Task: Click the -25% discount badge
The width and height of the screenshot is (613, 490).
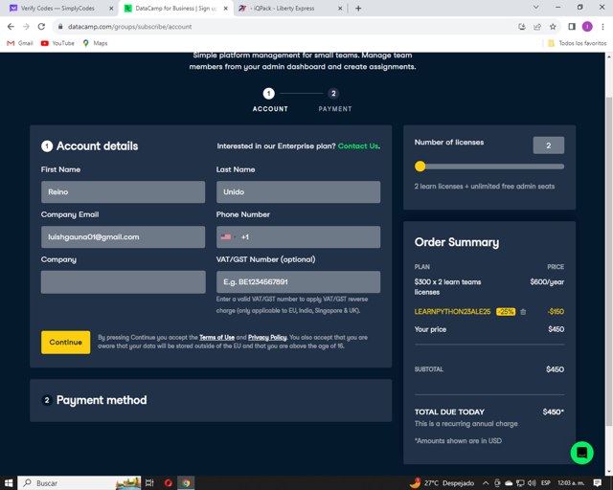Action: click(x=506, y=311)
